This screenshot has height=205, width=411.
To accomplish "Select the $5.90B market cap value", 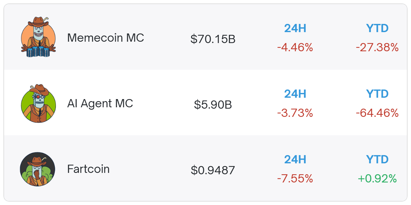I will [x=213, y=105].
